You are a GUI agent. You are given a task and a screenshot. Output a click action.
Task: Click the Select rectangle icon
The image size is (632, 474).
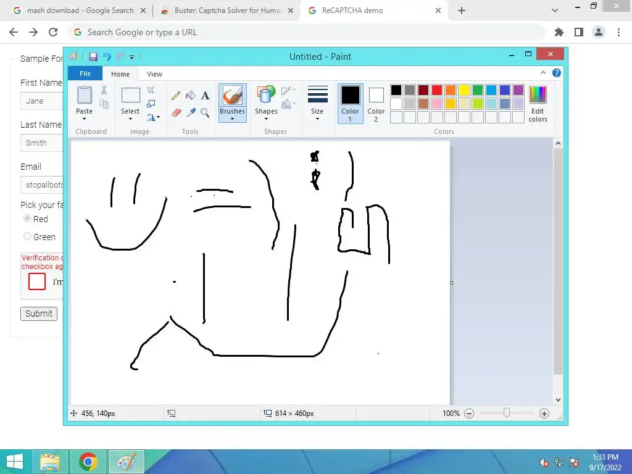131,96
